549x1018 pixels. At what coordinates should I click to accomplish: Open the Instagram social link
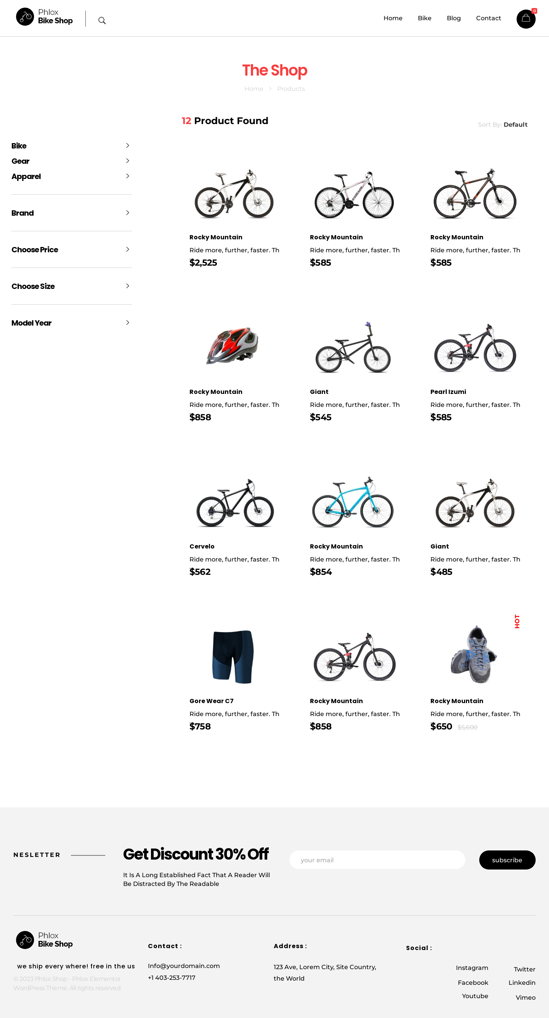472,967
